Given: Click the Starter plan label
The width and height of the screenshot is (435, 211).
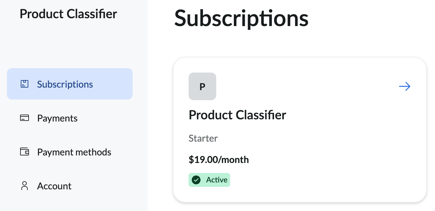Looking at the screenshot, I should (x=203, y=138).
